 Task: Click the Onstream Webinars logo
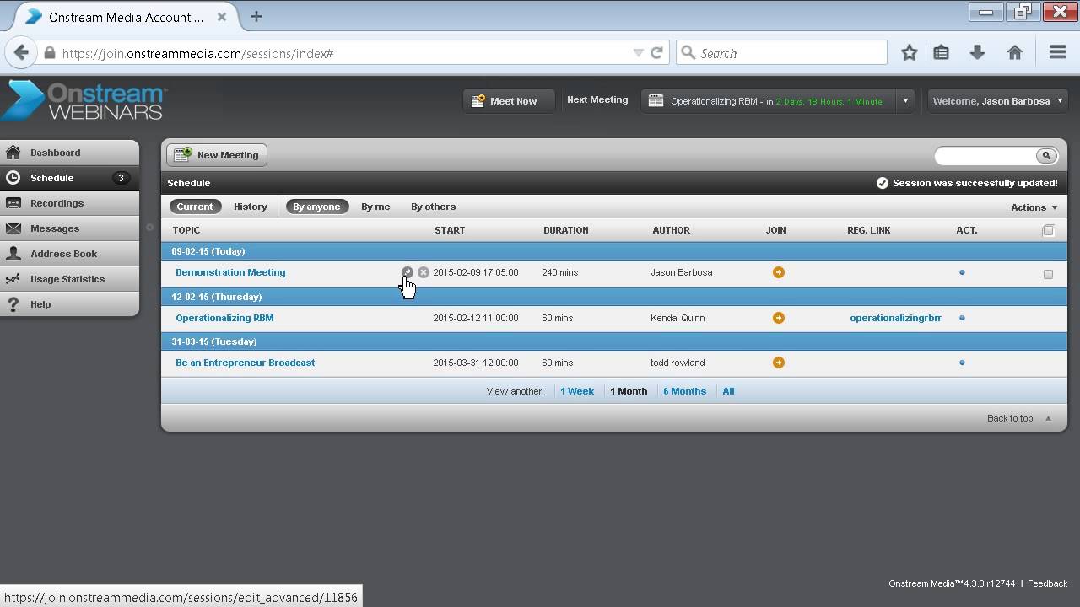[84, 101]
